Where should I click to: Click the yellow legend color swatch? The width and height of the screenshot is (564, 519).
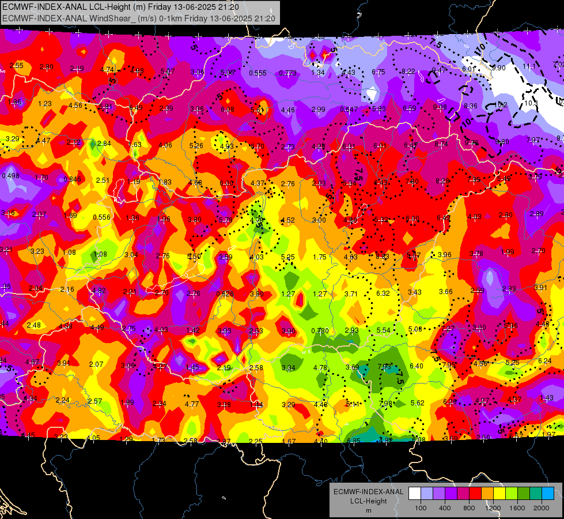[x=499, y=494]
